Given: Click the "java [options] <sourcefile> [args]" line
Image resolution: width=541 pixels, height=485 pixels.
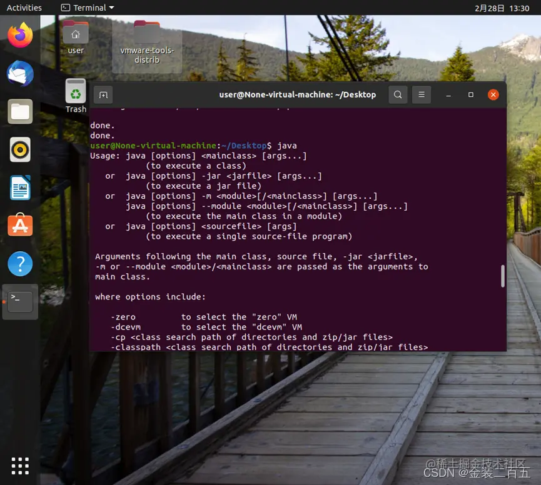Looking at the screenshot, I should [x=211, y=226].
